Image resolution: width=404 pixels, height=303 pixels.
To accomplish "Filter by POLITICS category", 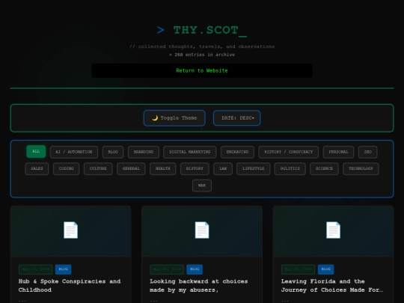I will point(290,169).
